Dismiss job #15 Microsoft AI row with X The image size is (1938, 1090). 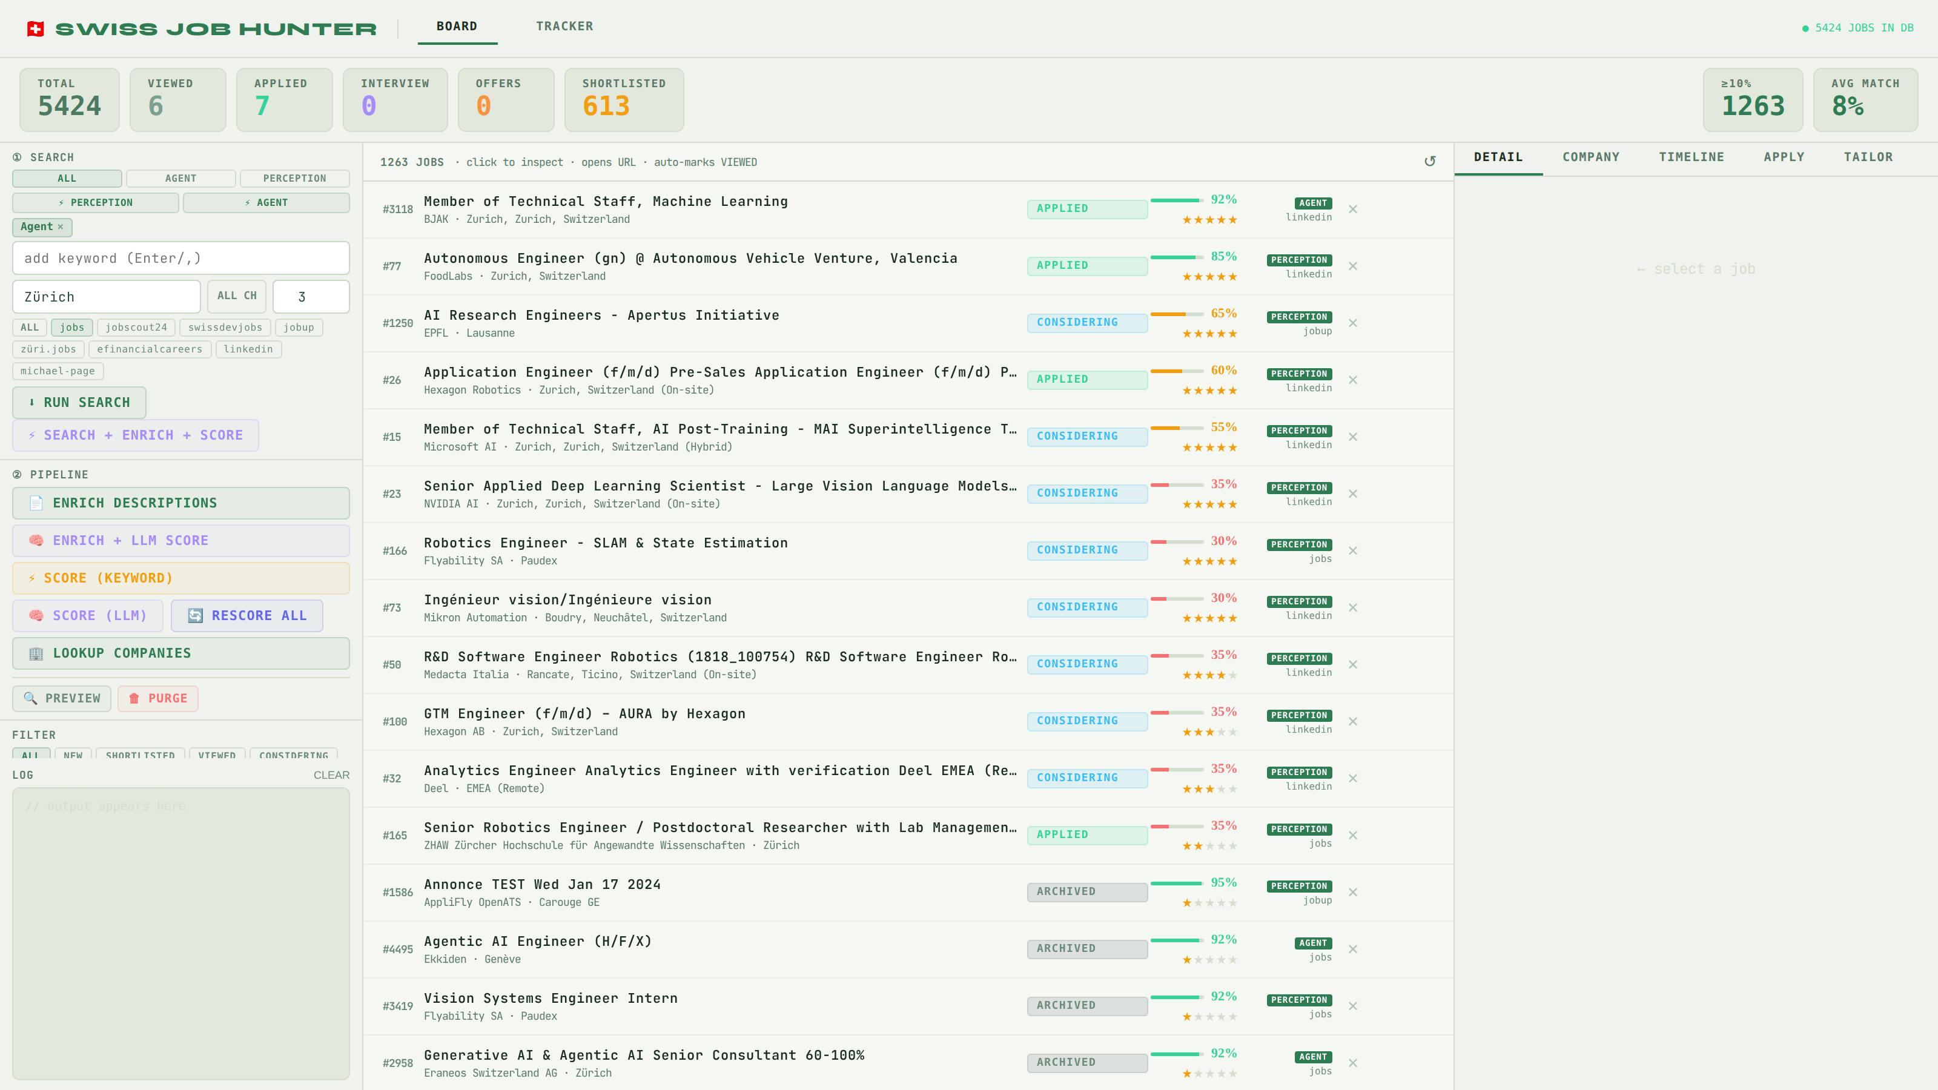point(1353,437)
